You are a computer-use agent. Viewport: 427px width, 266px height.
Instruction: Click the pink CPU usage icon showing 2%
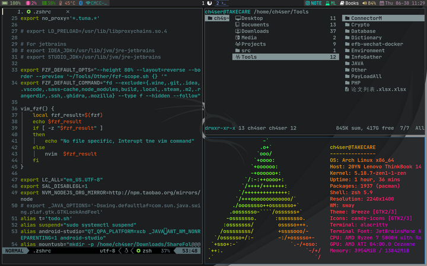coord(28,4)
